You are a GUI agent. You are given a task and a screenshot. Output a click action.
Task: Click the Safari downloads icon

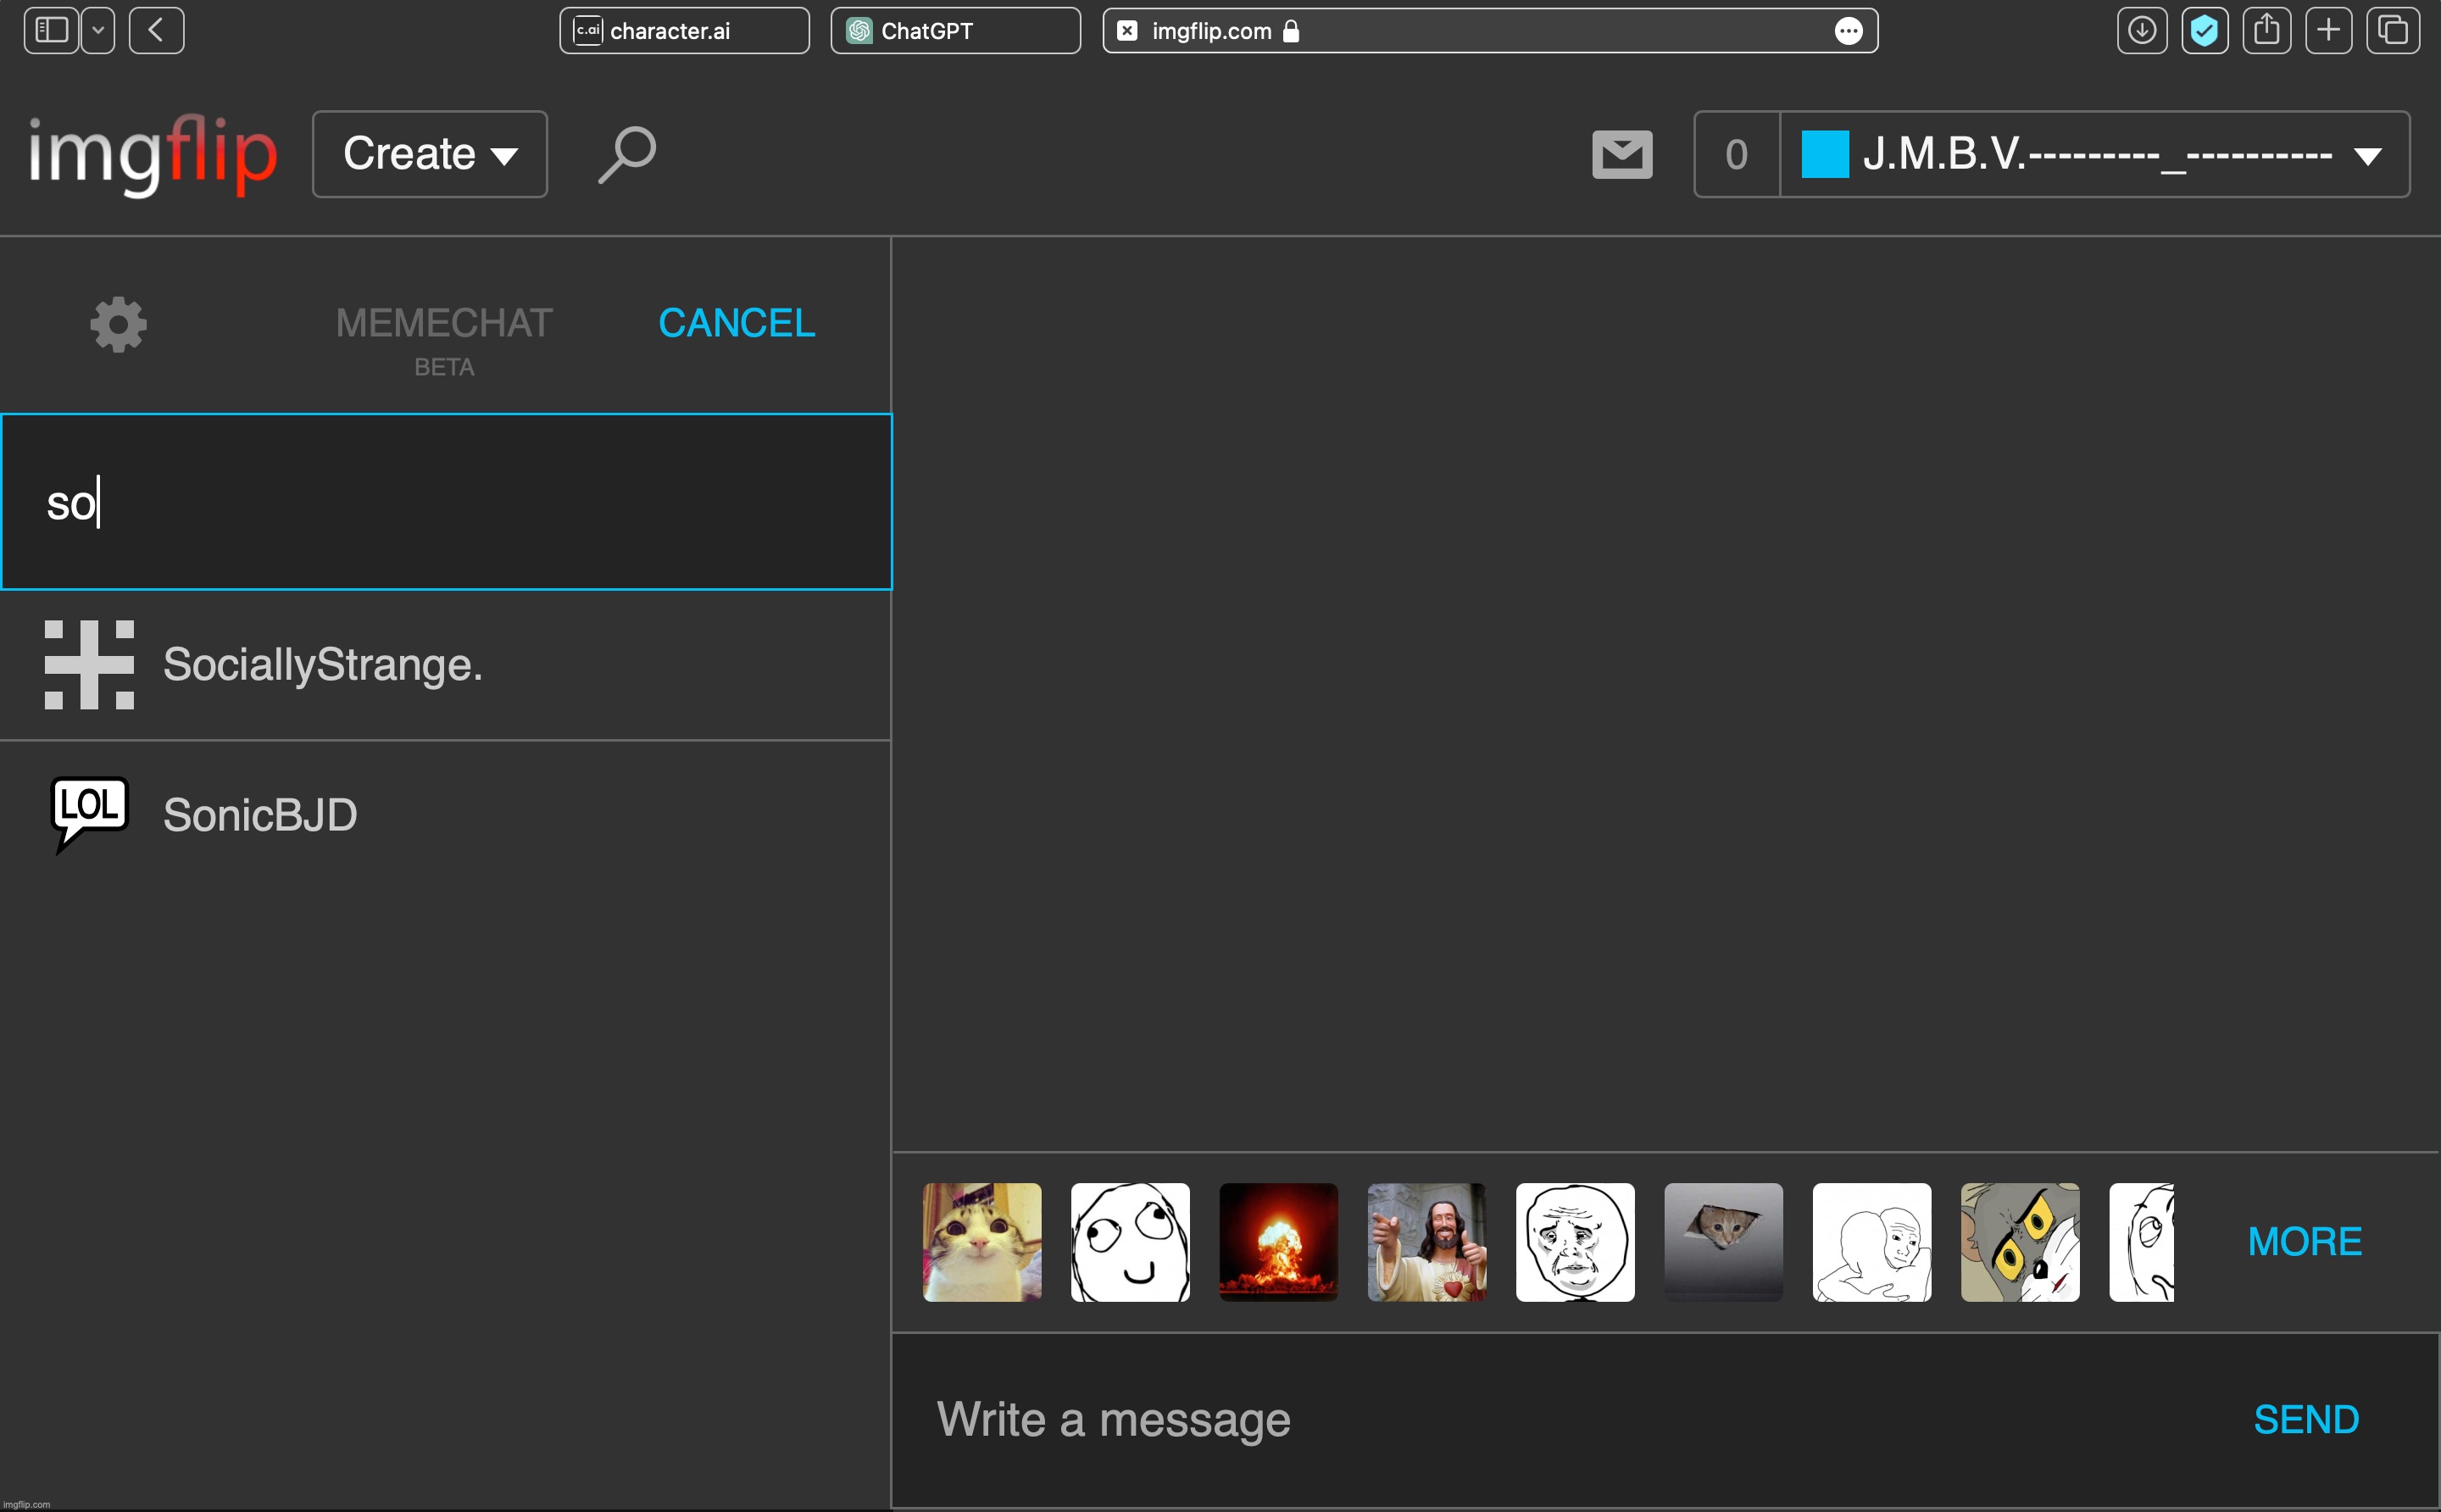tap(2141, 30)
